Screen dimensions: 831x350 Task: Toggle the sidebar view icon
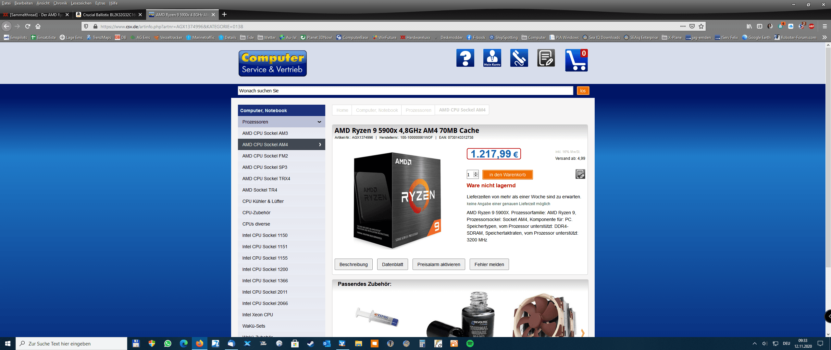click(760, 26)
